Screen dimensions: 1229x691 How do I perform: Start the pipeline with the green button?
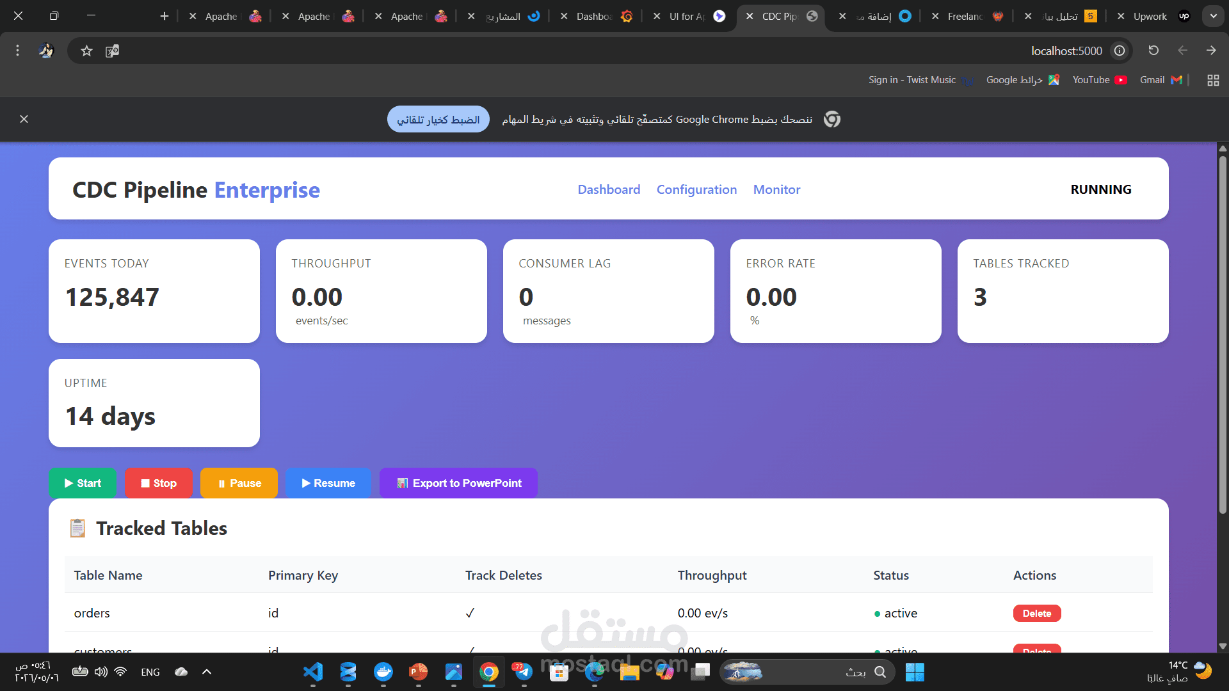(83, 483)
